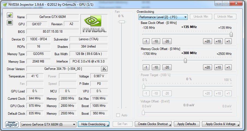This screenshot has width=247, height=131.
Task: Click Create Clocks Shortcut button
Action: click(153, 124)
